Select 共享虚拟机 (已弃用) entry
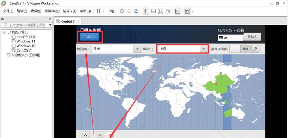288x138 pixels. (x=26, y=55)
